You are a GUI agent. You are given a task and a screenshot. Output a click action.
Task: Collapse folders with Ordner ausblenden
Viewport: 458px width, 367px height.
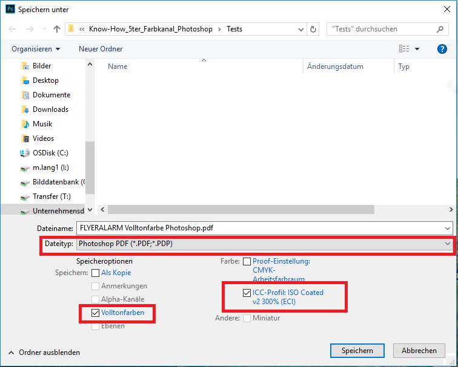(44, 352)
